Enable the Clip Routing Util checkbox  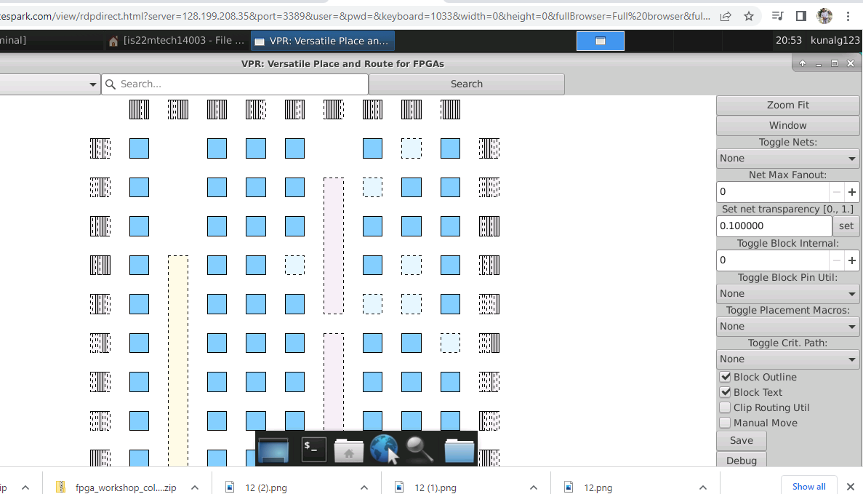pyautogui.click(x=726, y=407)
